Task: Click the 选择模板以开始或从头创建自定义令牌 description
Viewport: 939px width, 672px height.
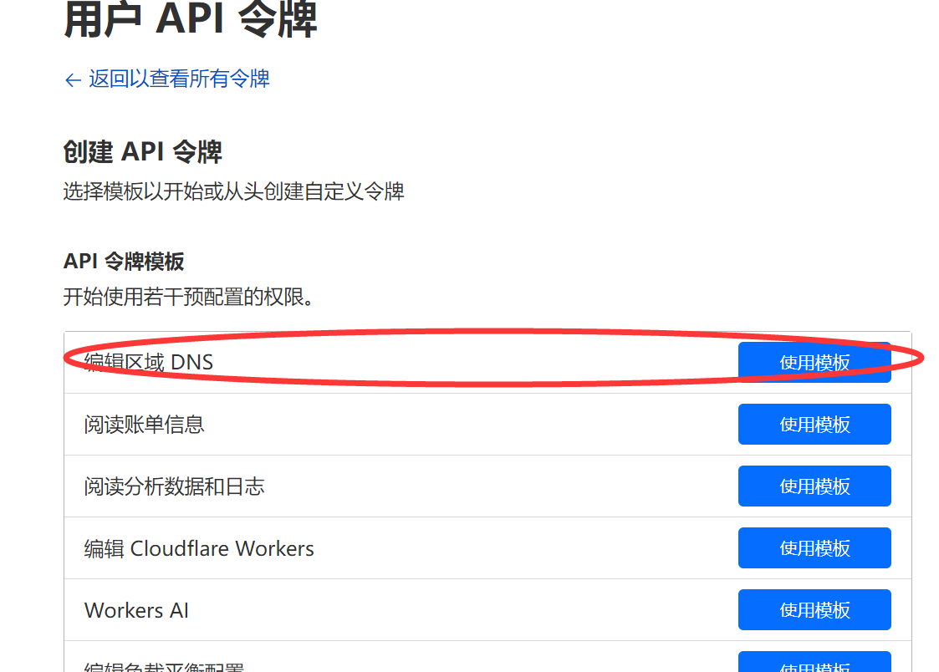Action: point(233,191)
